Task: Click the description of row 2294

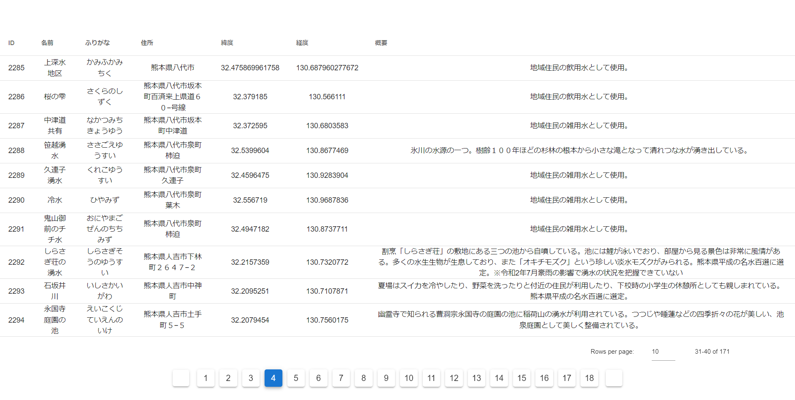Action: coord(580,320)
